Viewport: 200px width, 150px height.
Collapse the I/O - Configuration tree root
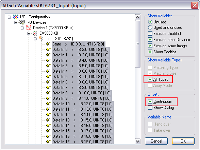(x=9, y=17)
